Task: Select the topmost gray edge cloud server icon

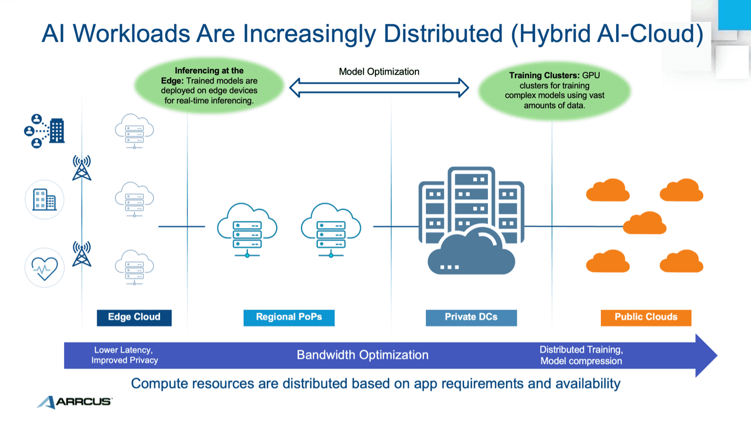Action: pos(134,131)
